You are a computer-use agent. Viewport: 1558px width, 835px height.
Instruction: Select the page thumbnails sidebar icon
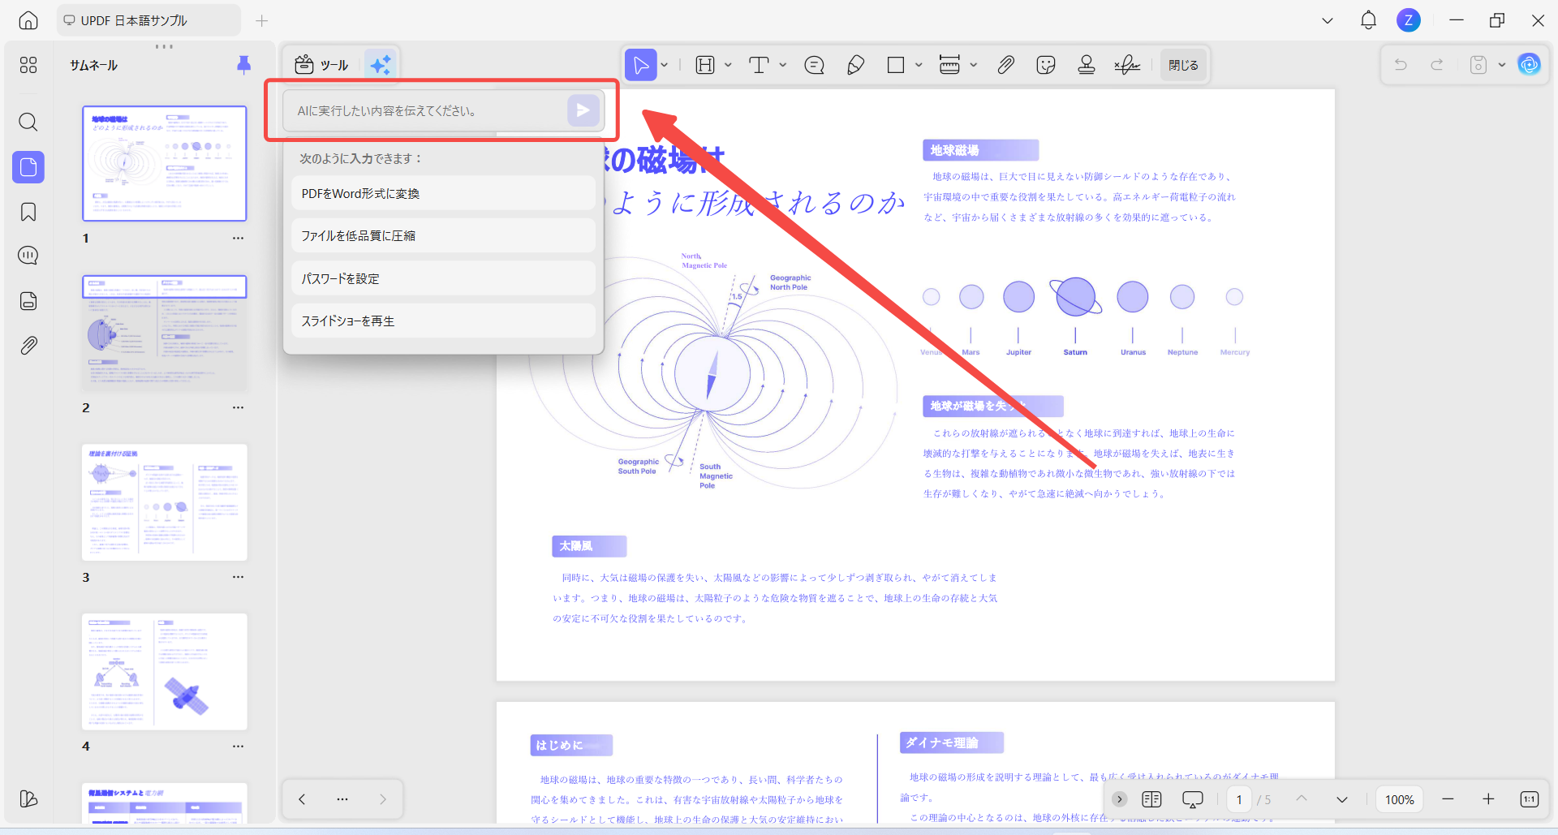(x=28, y=167)
